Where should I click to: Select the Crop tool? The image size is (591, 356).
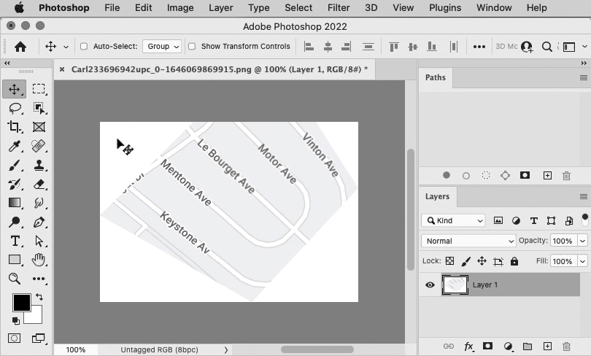point(15,127)
